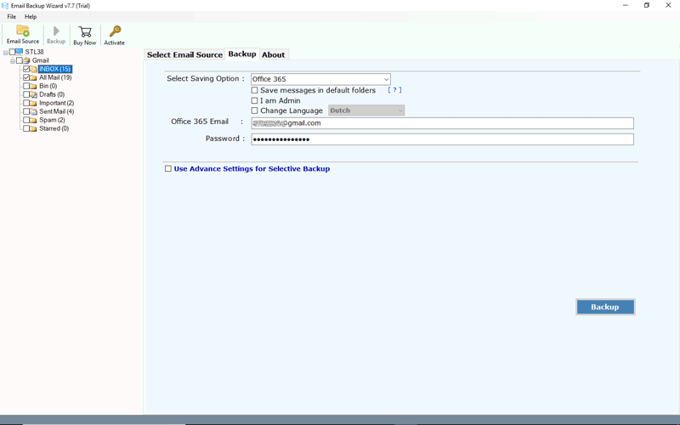Viewport: 680px width, 425px height.
Task: Open the Dutch language dropdown
Action: pyautogui.click(x=366, y=110)
